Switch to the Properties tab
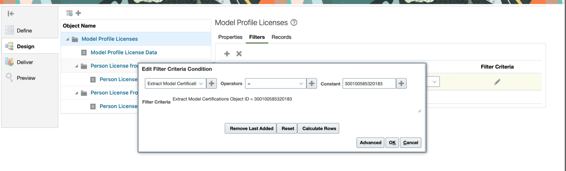The image size is (566, 171). pos(230,37)
